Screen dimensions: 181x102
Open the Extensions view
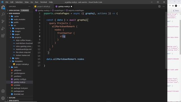click(x=3, y=36)
